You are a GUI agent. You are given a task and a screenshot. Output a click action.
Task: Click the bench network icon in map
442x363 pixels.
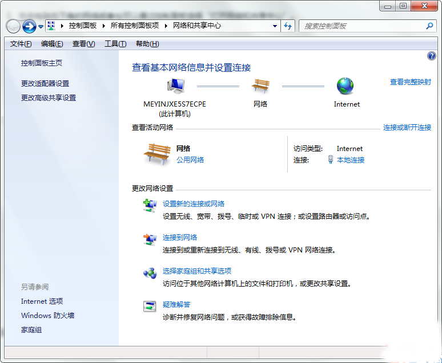[x=260, y=86]
